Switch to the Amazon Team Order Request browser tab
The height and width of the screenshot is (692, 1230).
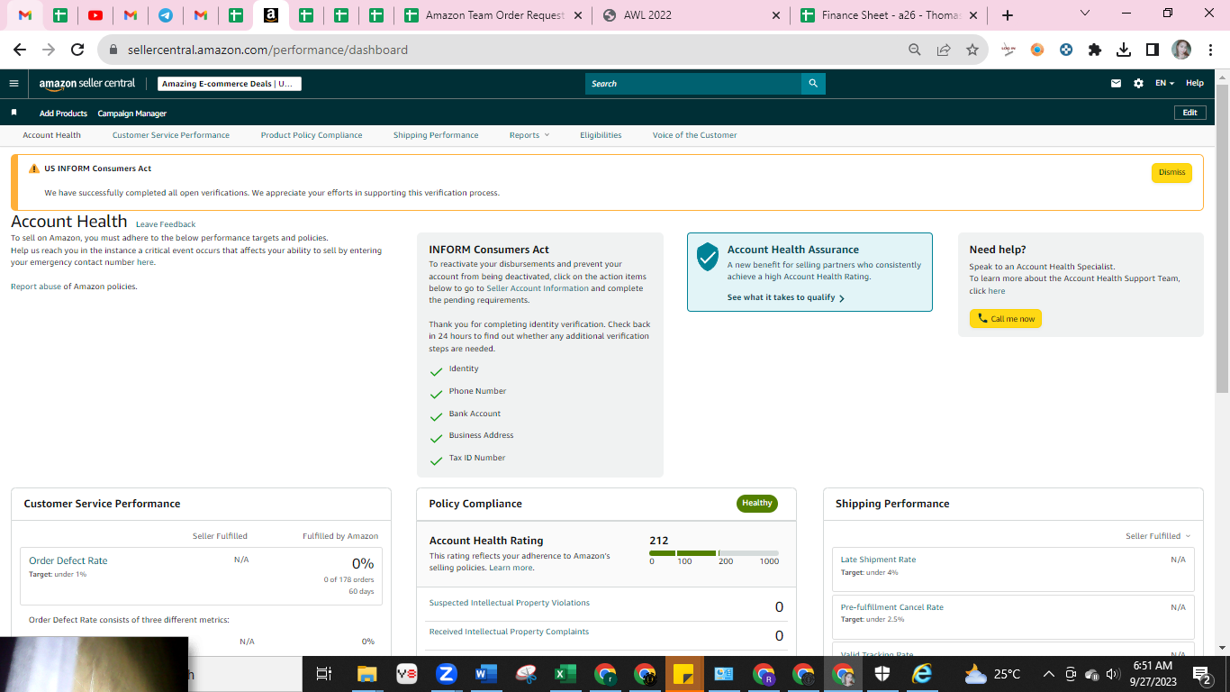[493, 15]
